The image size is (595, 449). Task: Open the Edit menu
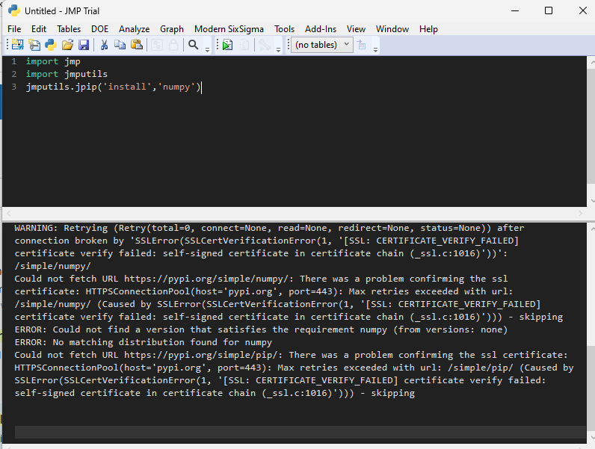tap(39, 29)
